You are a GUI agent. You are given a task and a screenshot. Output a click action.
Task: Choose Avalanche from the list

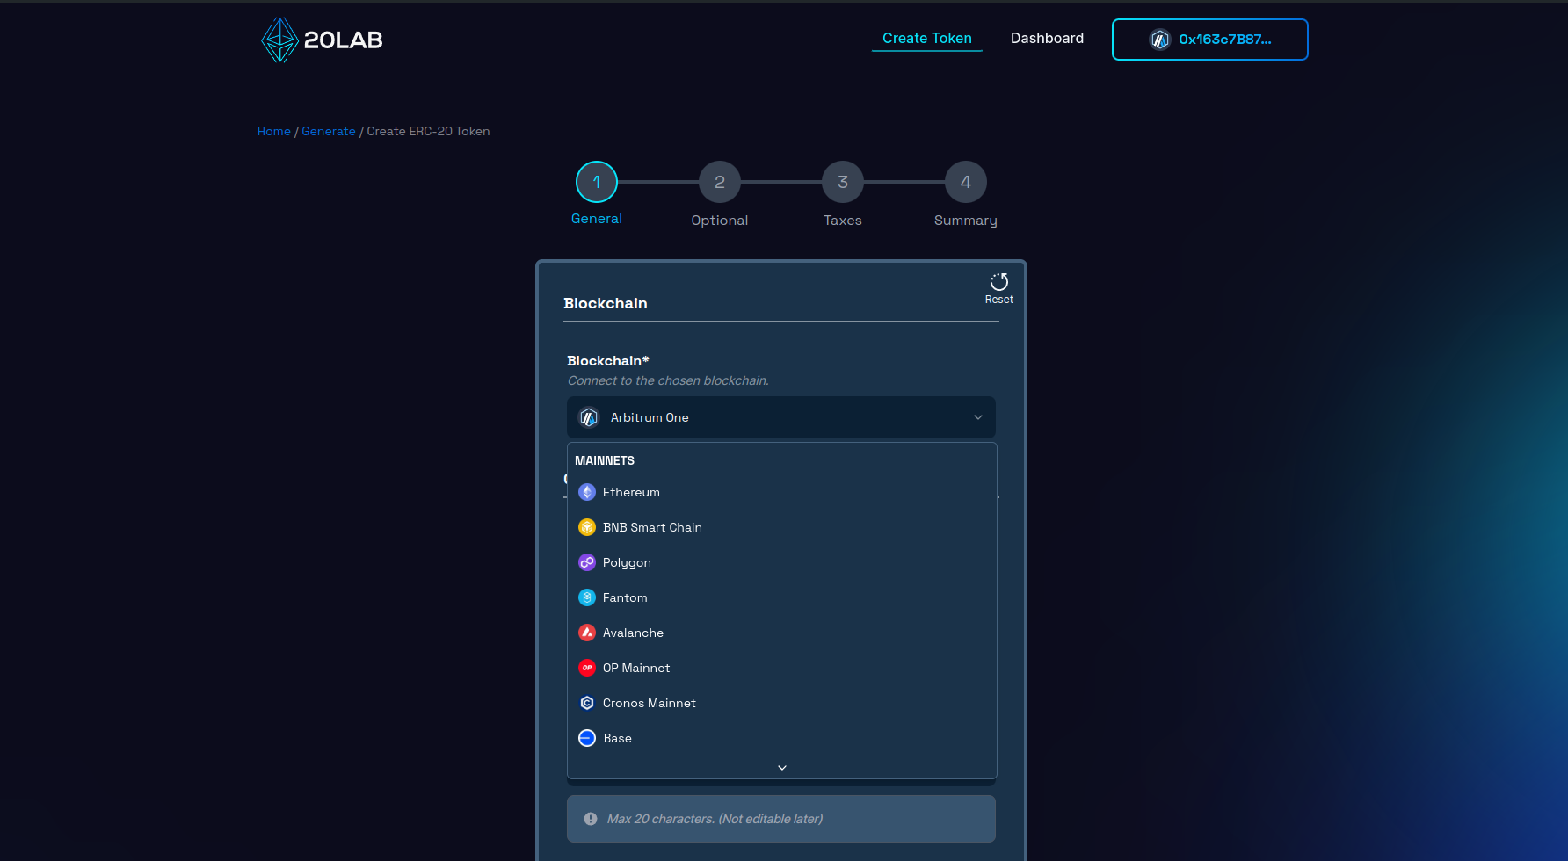click(782, 633)
